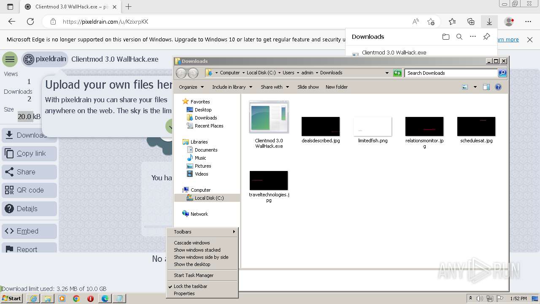Open a new Edge tab
This screenshot has width=540, height=304.
129,7
